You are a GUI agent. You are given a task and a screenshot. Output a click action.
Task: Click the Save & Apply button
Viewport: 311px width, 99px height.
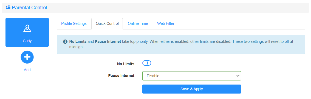click(x=192, y=89)
